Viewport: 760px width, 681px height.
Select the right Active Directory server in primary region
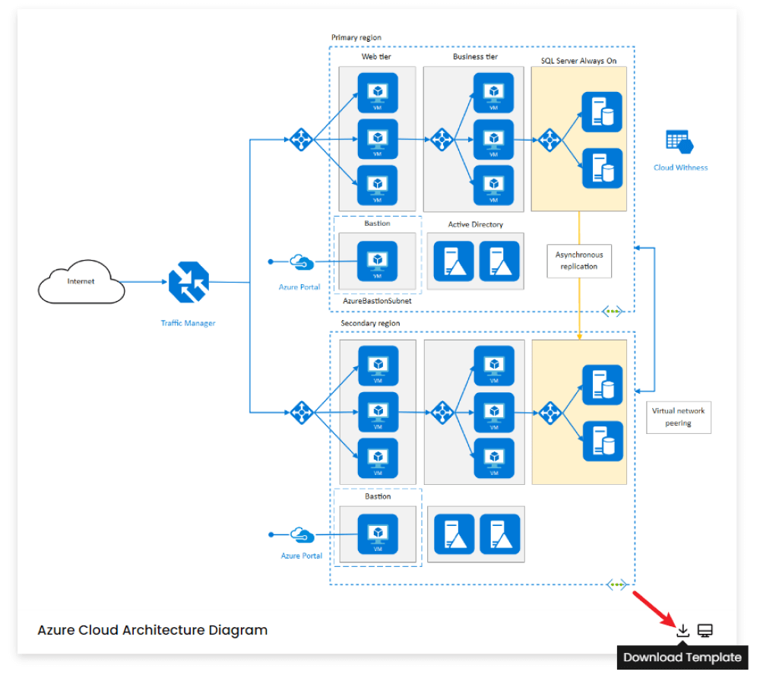click(x=499, y=261)
